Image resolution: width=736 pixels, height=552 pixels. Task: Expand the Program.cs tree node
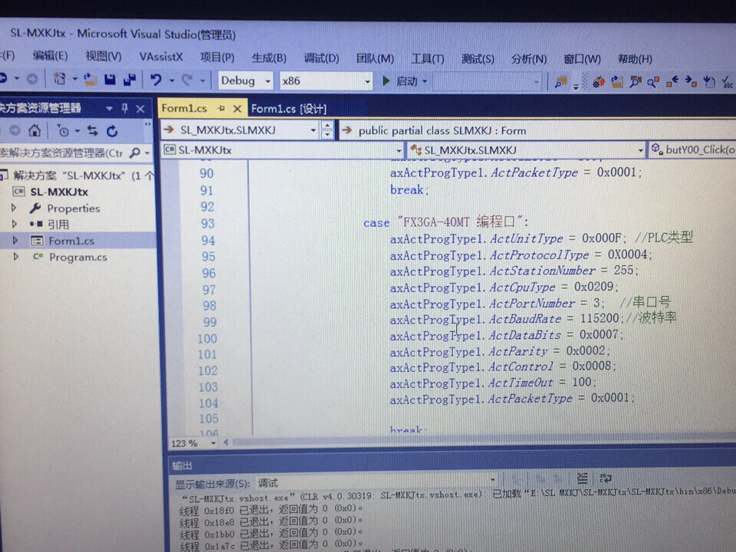pos(15,257)
